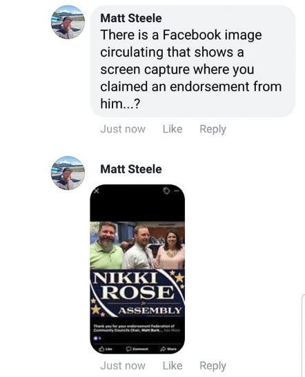Screen dimensions: 305x377
Task: Open the Nikki Rose for Assembly image attachment
Action: [x=137, y=269]
